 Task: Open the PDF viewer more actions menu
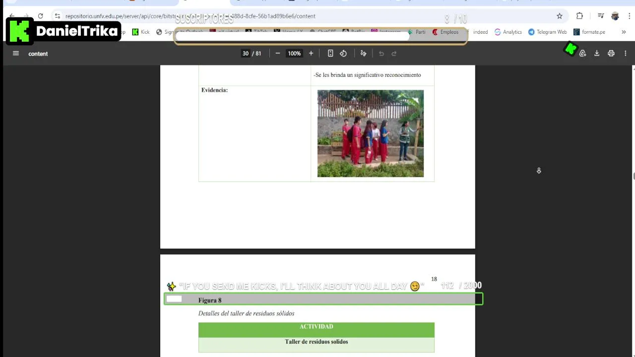coord(626,54)
